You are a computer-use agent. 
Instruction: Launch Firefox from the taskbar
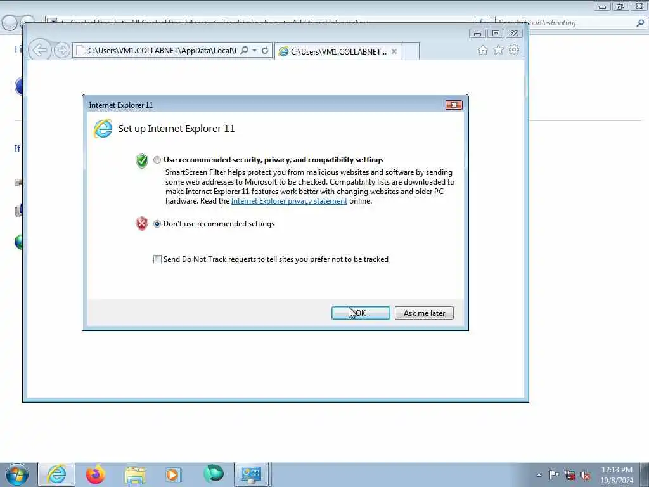point(96,474)
